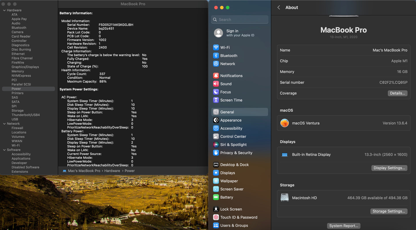Image resolution: width=416 pixels, height=230 pixels.
Task: Select the Macintosh HD drive icon
Action: [285, 198]
